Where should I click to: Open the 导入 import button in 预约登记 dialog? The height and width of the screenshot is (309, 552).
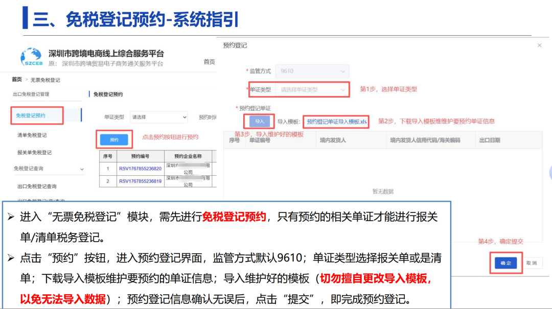tap(261, 121)
